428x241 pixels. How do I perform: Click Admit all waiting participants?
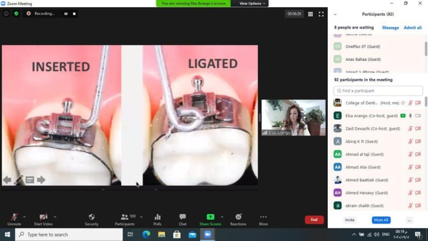[413, 28]
